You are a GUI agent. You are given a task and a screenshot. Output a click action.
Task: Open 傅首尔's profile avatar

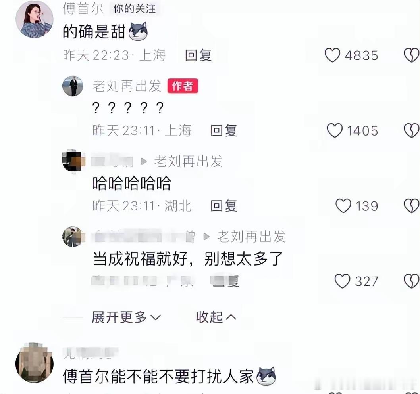click(x=34, y=19)
